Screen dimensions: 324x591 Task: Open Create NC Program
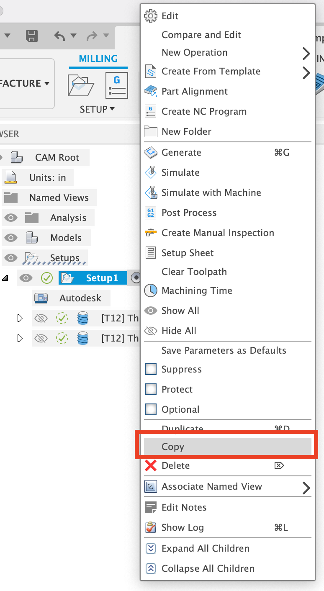(204, 111)
